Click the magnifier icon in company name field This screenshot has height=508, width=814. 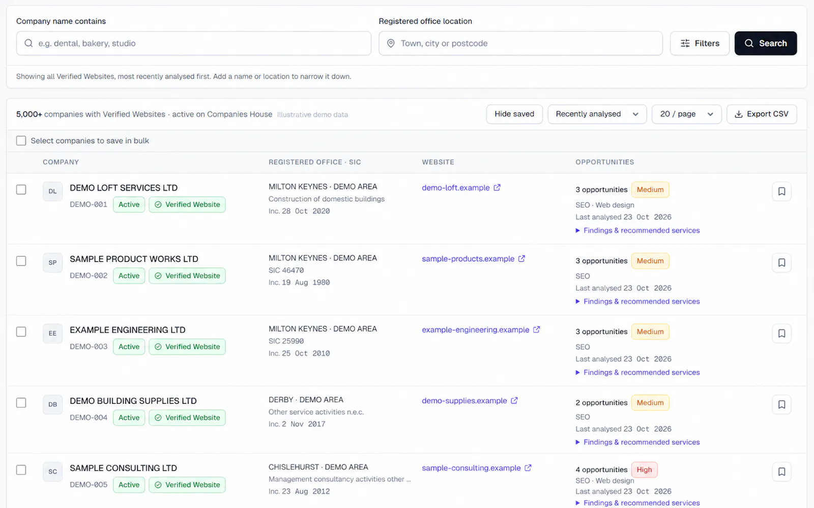pos(28,43)
